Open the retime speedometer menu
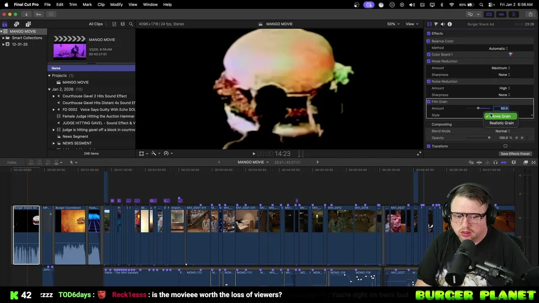This screenshot has width=539, height=303. click(168, 154)
